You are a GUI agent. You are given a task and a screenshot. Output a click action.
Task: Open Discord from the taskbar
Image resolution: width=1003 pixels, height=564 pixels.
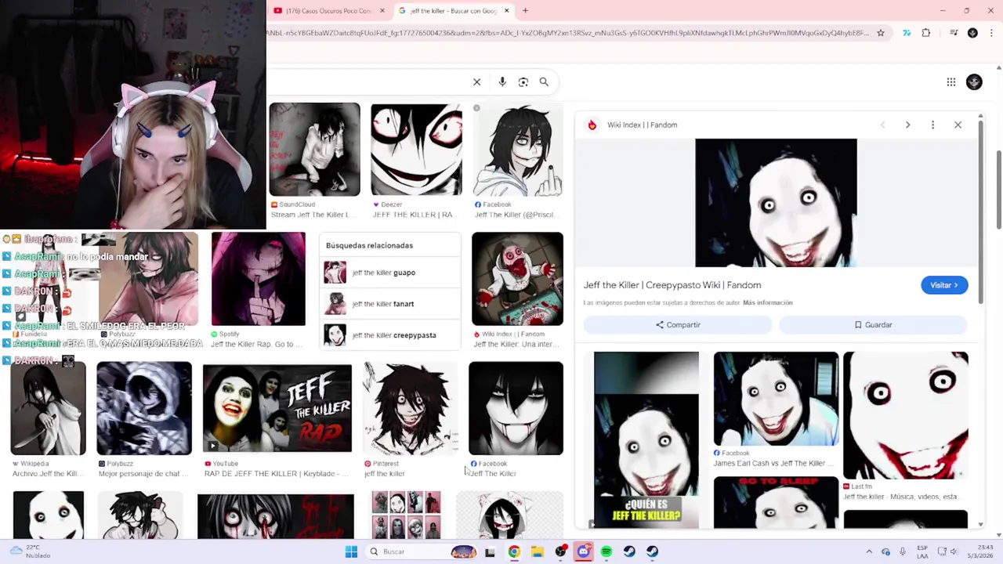583,551
